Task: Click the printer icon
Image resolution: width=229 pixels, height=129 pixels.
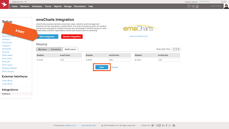Action: 197,6
